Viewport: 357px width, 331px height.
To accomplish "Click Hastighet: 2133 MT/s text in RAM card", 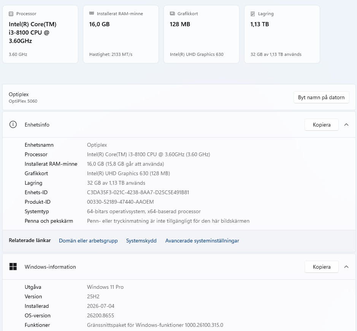I will coord(111,54).
